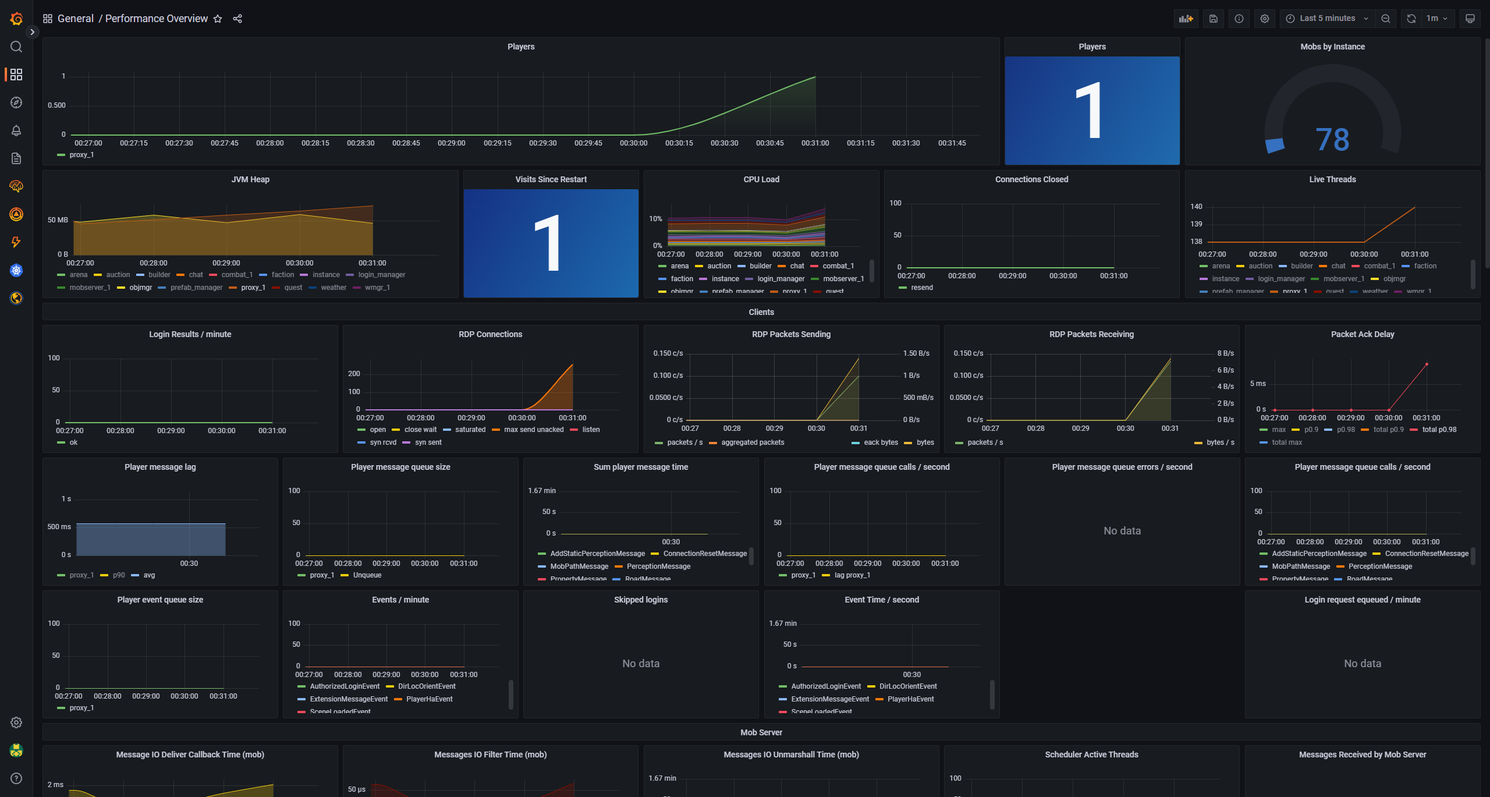
Task: Open the Last 5 minutes time picker
Action: pos(1326,19)
